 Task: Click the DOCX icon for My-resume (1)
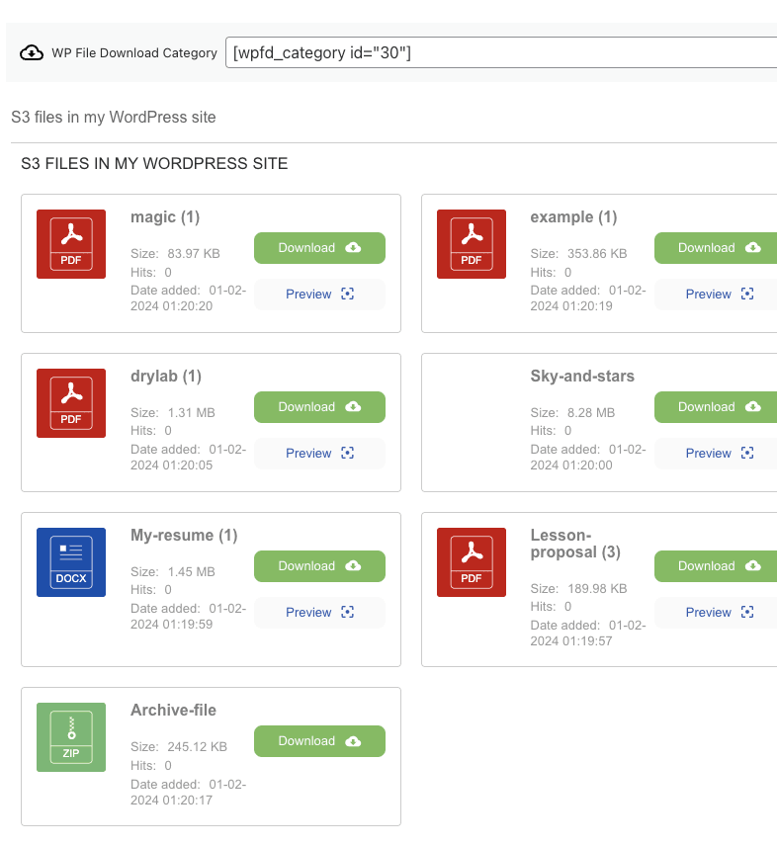coord(71,562)
